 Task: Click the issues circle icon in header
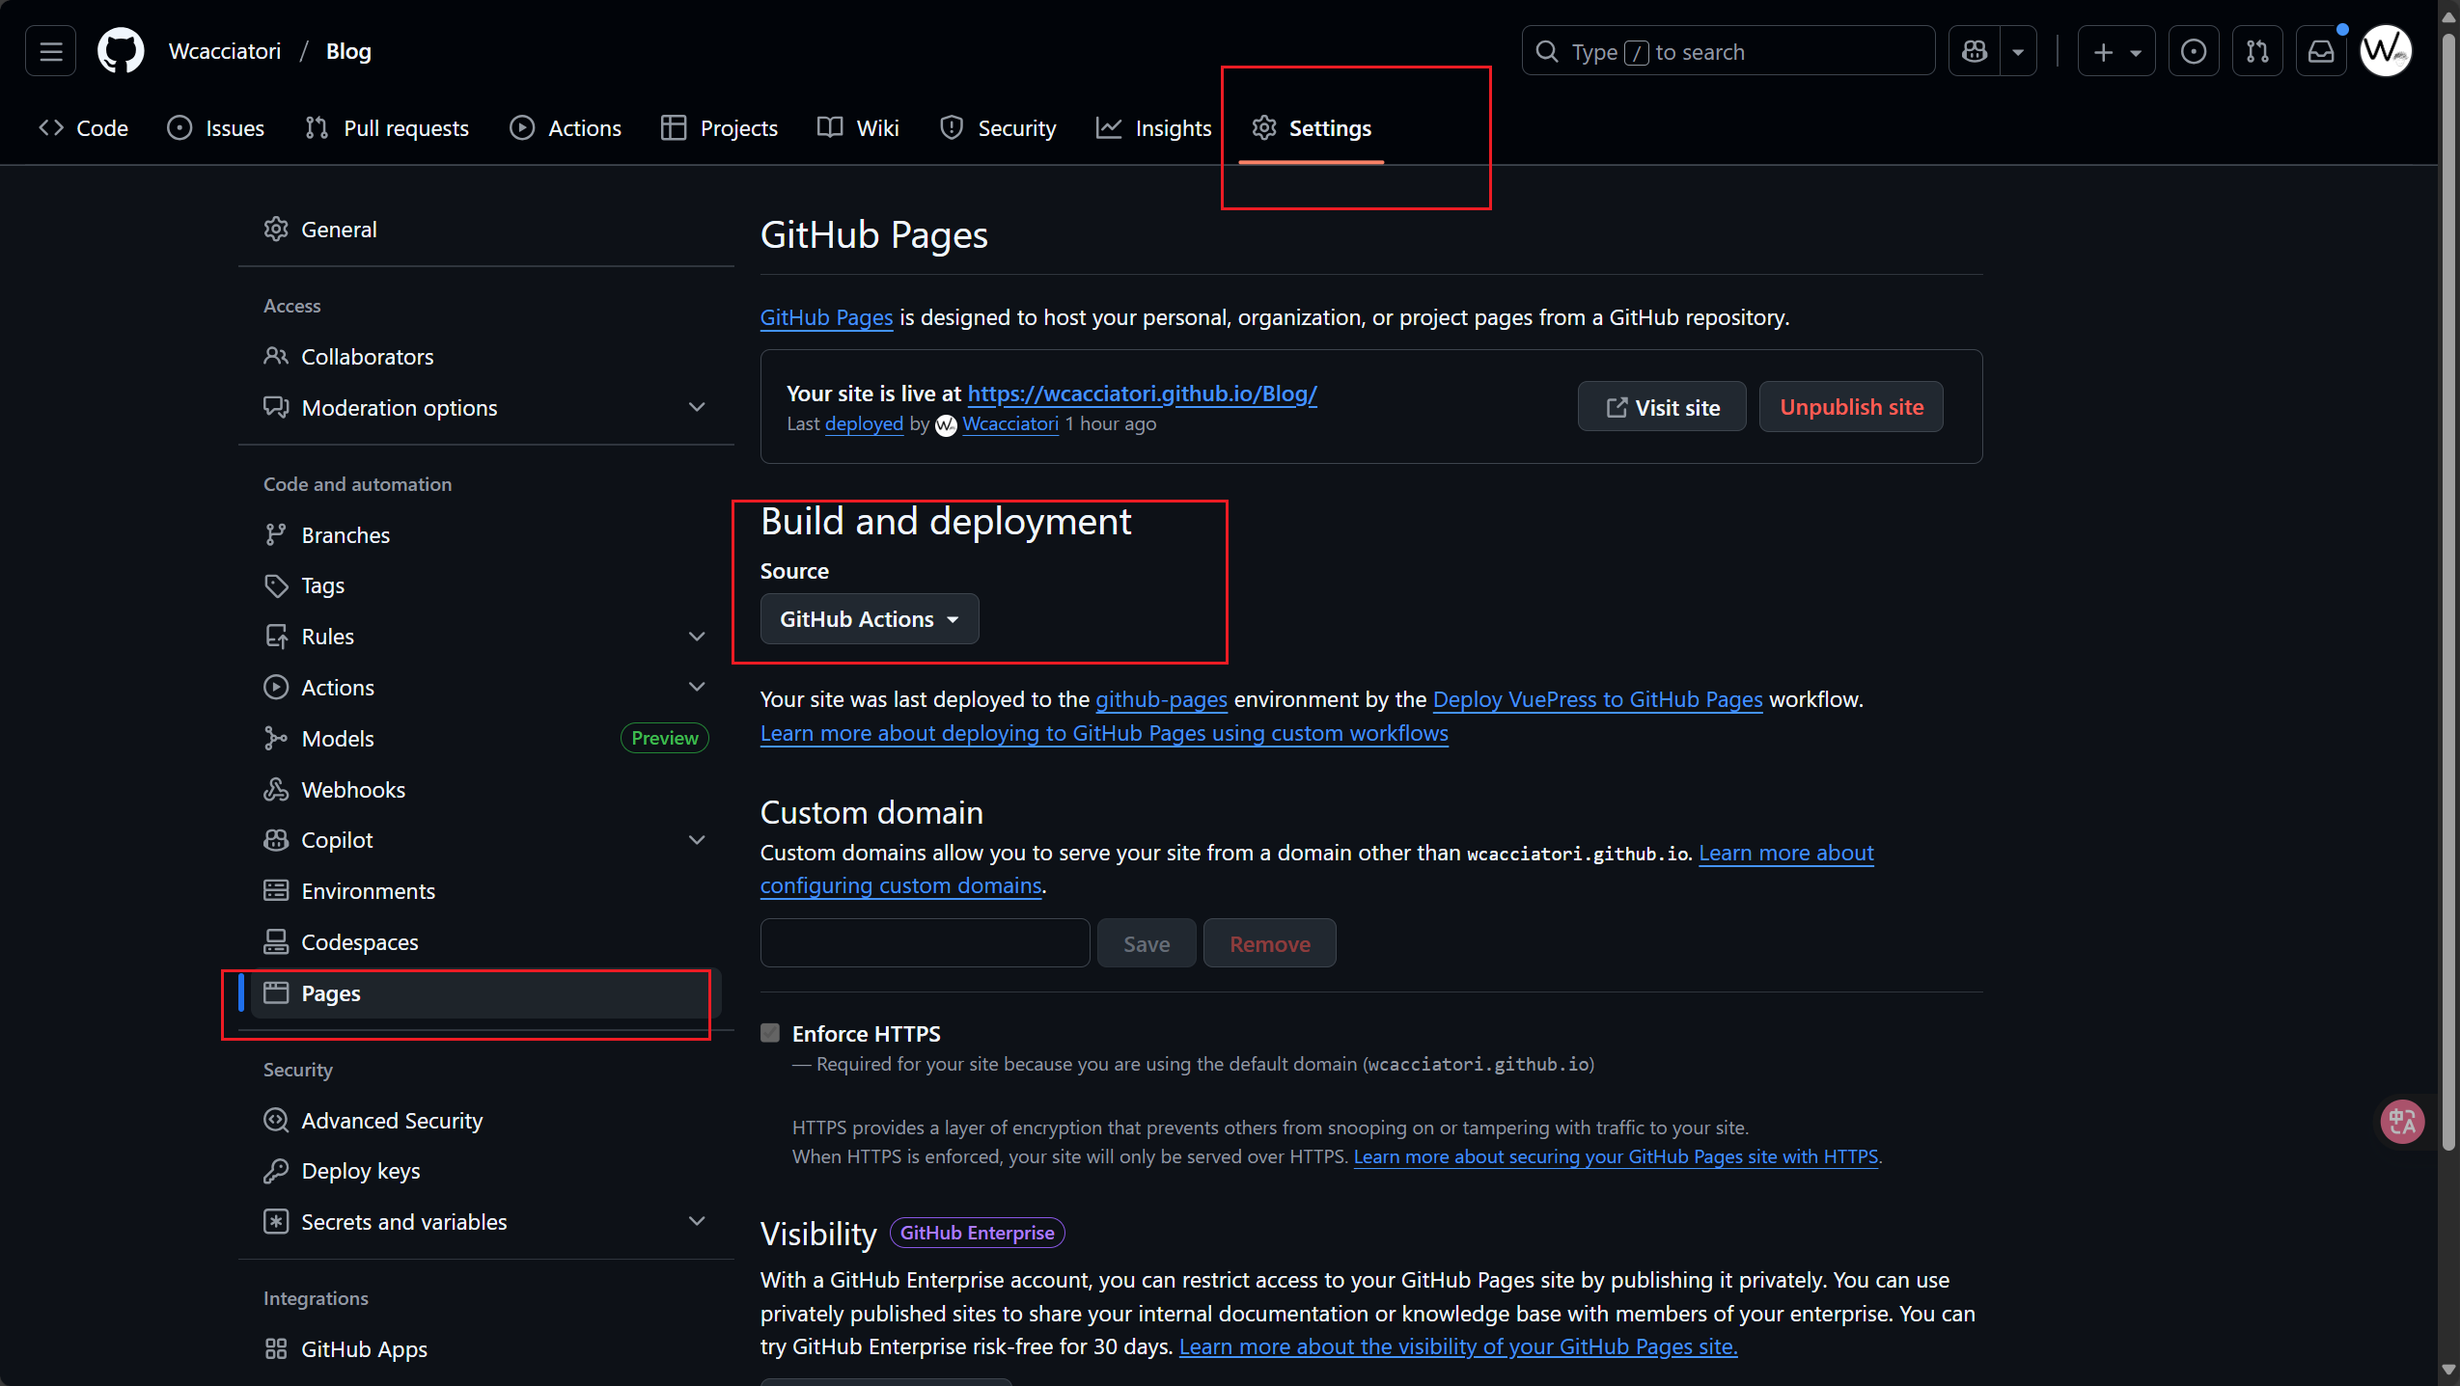coord(2193,51)
